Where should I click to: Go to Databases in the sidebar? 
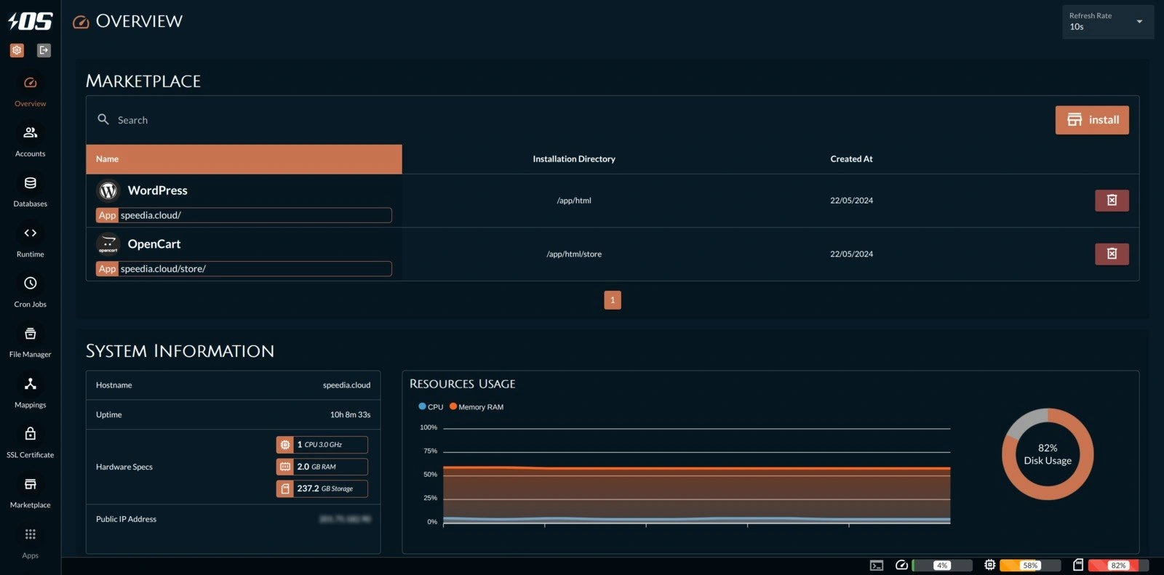point(30,190)
